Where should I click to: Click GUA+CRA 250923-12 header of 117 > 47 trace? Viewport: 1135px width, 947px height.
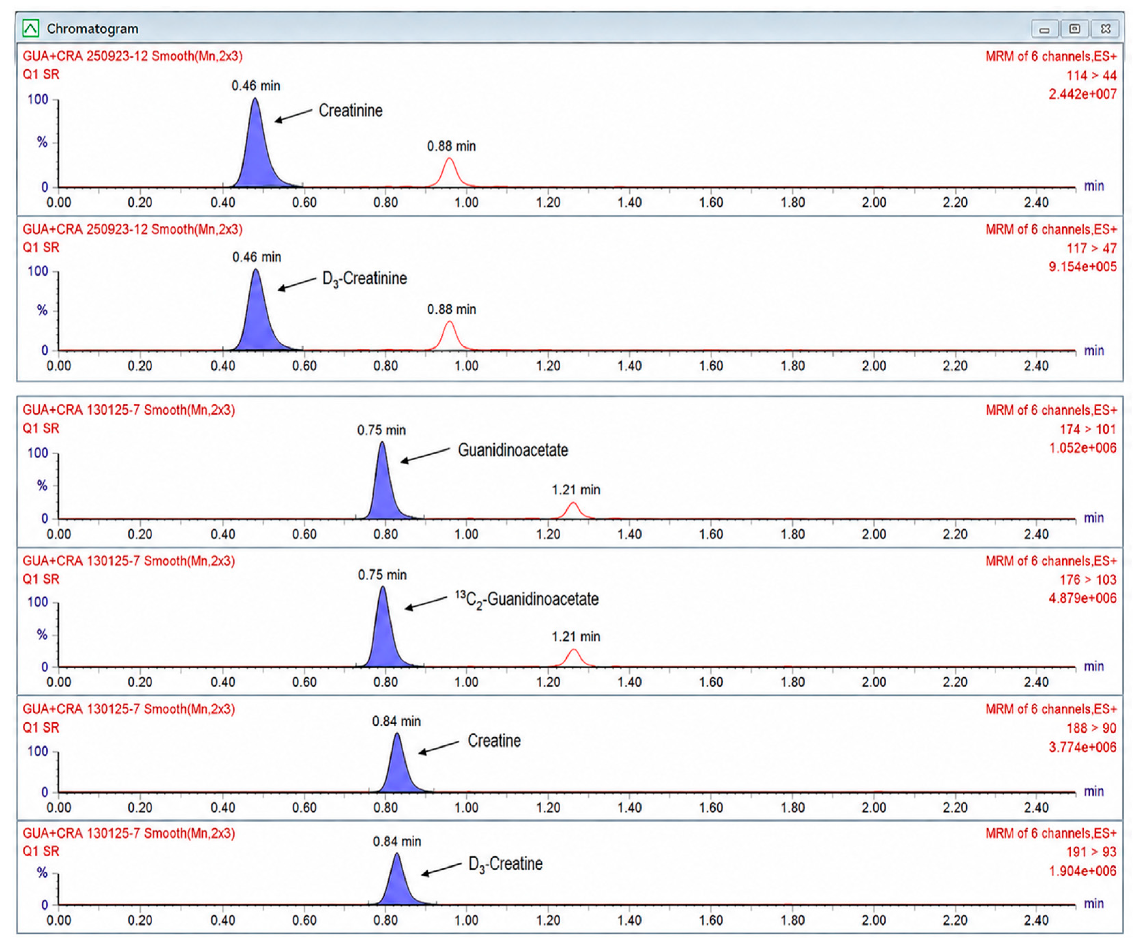pos(132,229)
